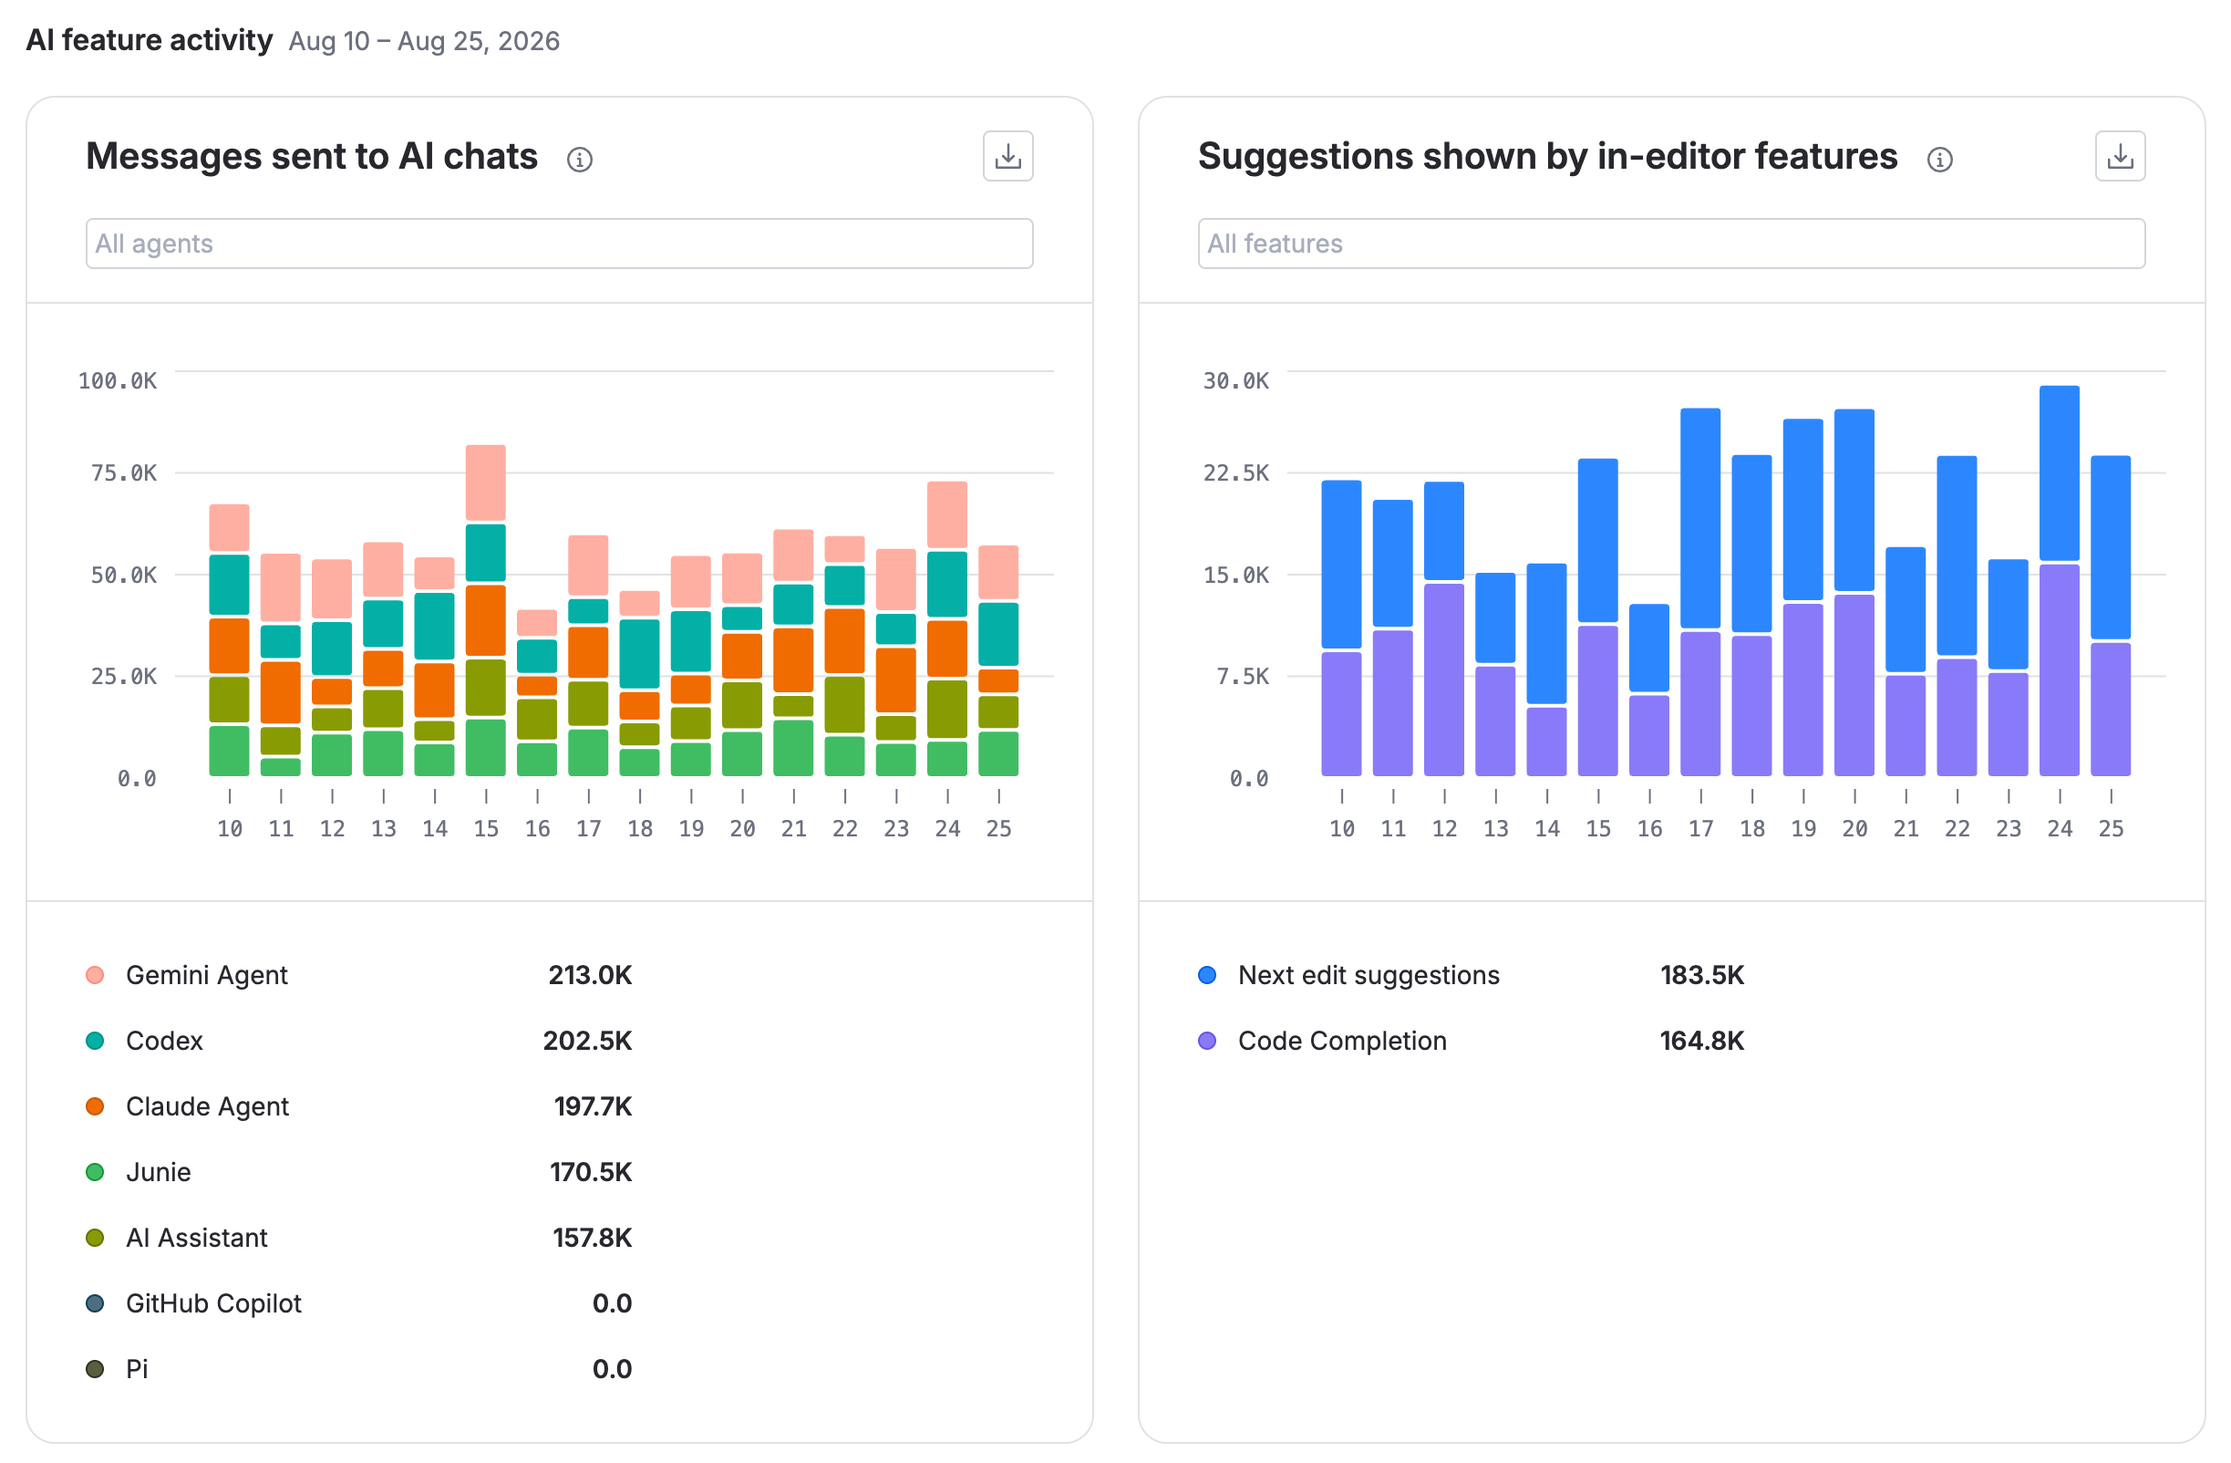Download Suggestions shown by in-editor features data

click(x=2120, y=156)
